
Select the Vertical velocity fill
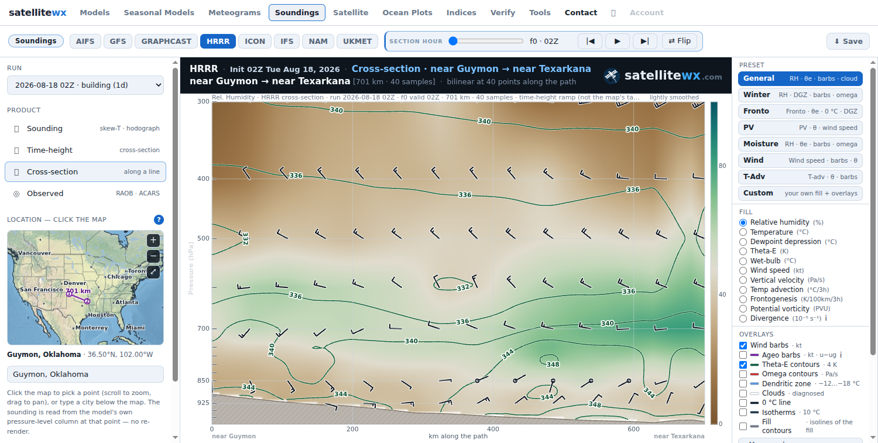(x=743, y=280)
